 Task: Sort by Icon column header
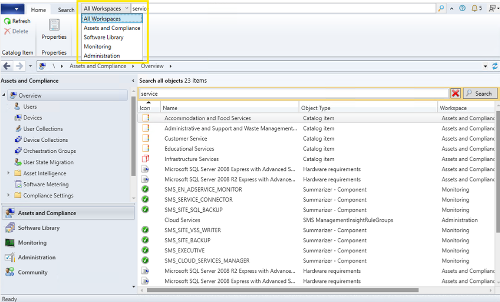149,108
